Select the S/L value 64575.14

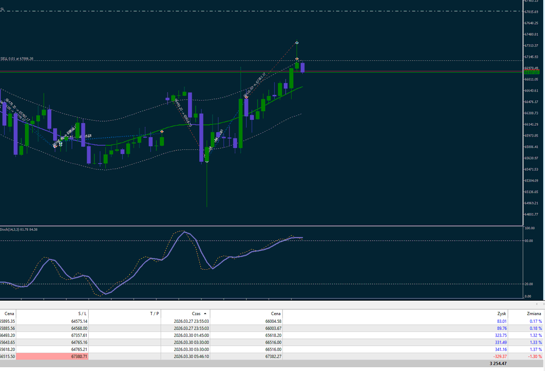click(79, 321)
